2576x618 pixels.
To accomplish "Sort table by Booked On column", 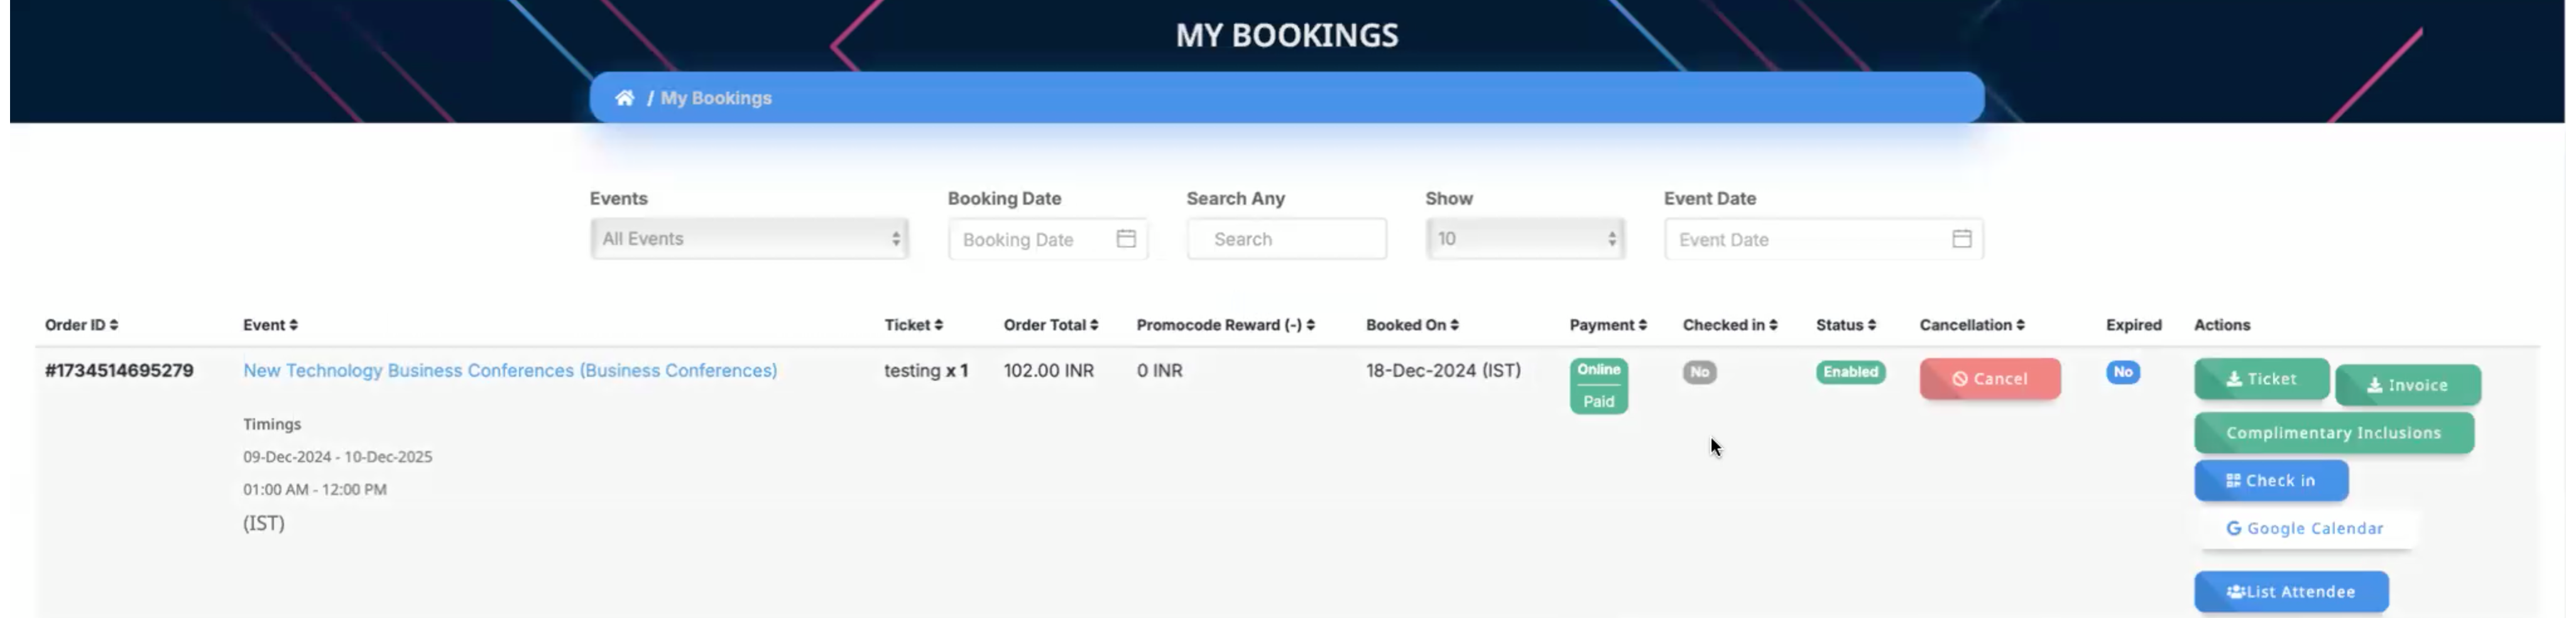I will pos(1412,325).
